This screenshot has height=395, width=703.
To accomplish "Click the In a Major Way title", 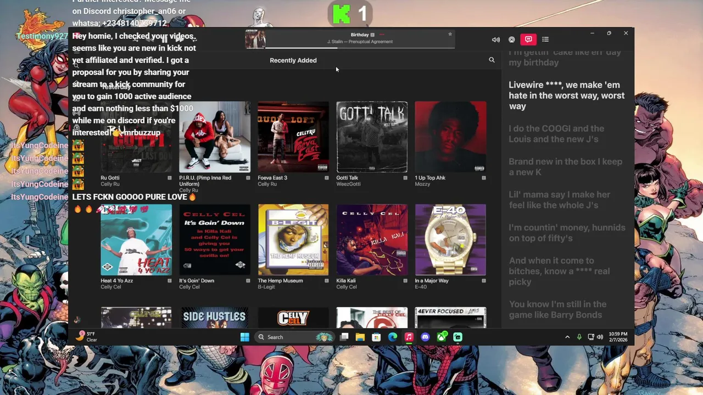I will (x=432, y=280).
